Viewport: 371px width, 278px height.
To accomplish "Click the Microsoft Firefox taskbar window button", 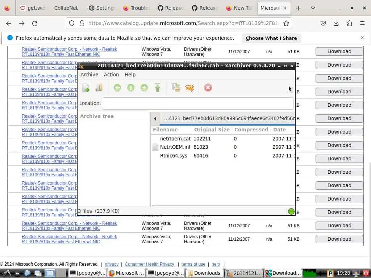I will click(x=126, y=273).
